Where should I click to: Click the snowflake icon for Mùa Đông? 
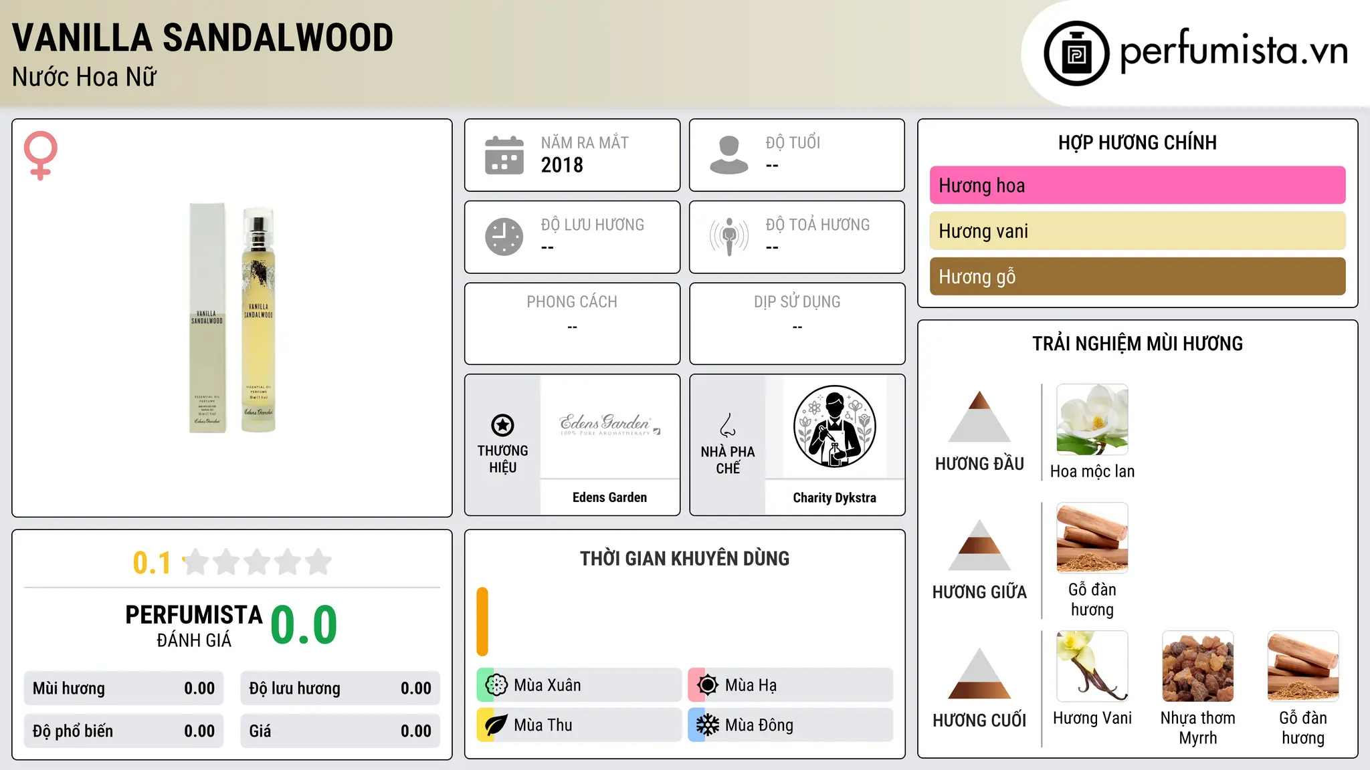click(708, 725)
